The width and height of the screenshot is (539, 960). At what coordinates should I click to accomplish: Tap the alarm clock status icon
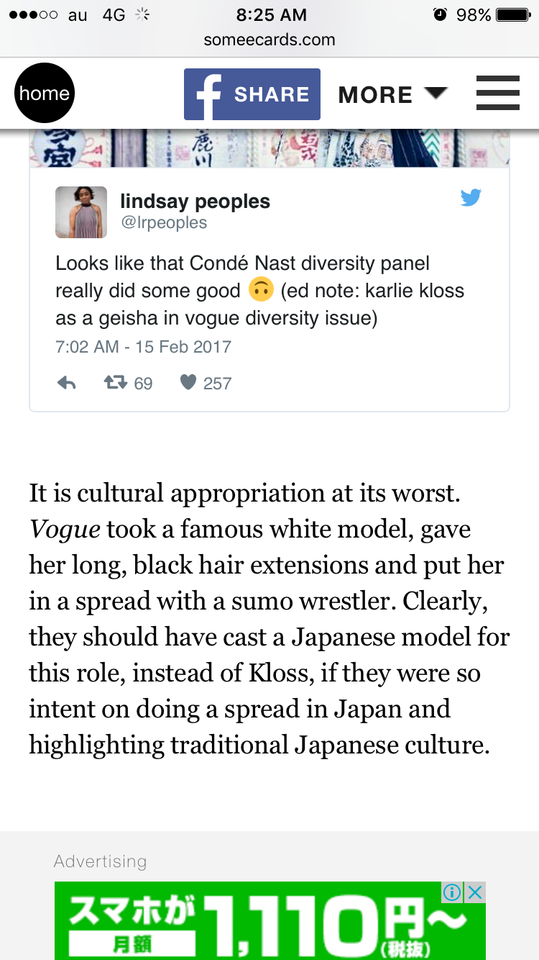441,15
